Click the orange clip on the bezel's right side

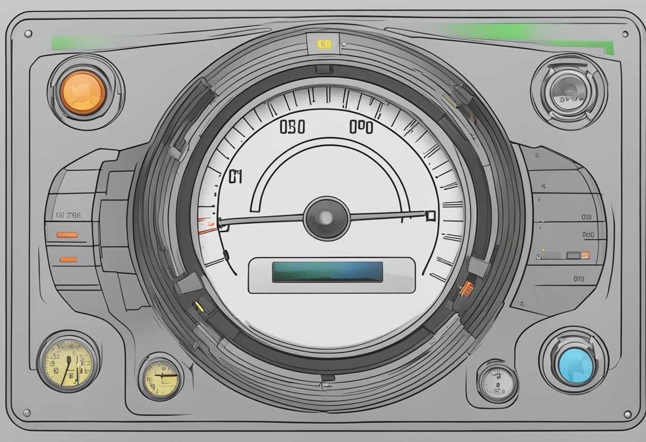pyautogui.click(x=466, y=288)
